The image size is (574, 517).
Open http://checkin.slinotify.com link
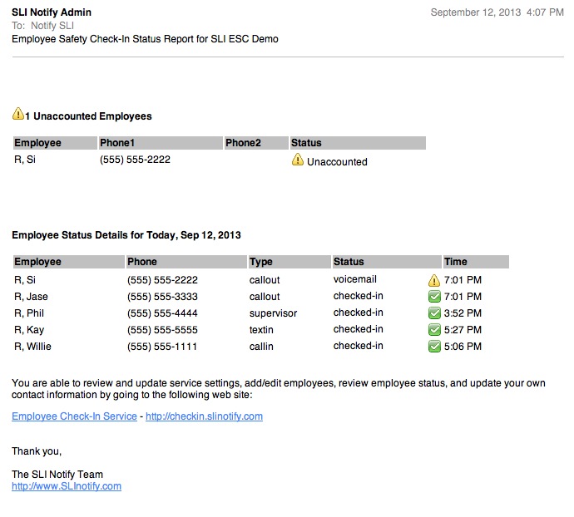(x=205, y=416)
